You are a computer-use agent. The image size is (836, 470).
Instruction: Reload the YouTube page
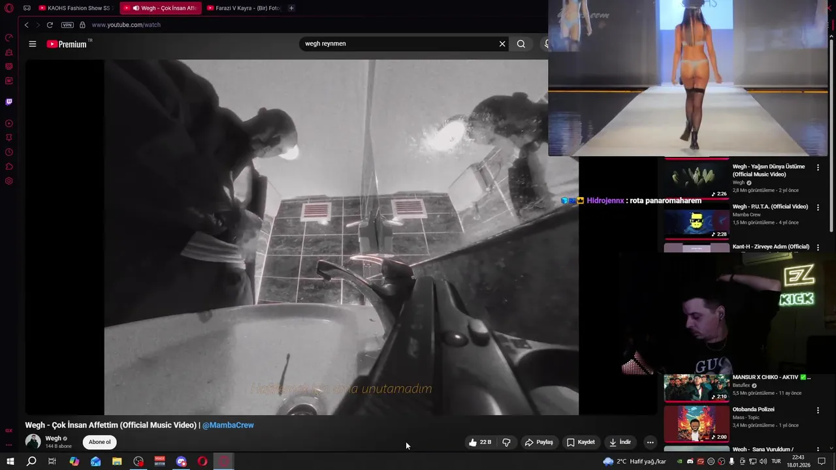pos(50,25)
